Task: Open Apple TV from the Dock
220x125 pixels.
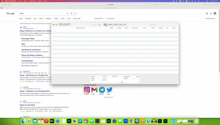Action: pos(52,121)
